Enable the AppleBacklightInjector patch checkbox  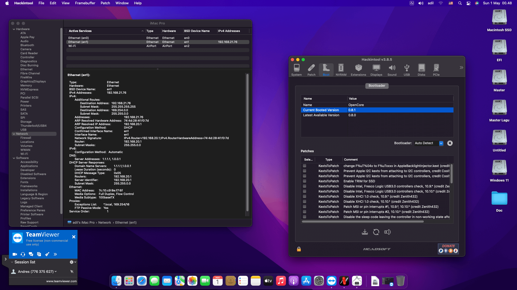pyautogui.click(x=305, y=166)
